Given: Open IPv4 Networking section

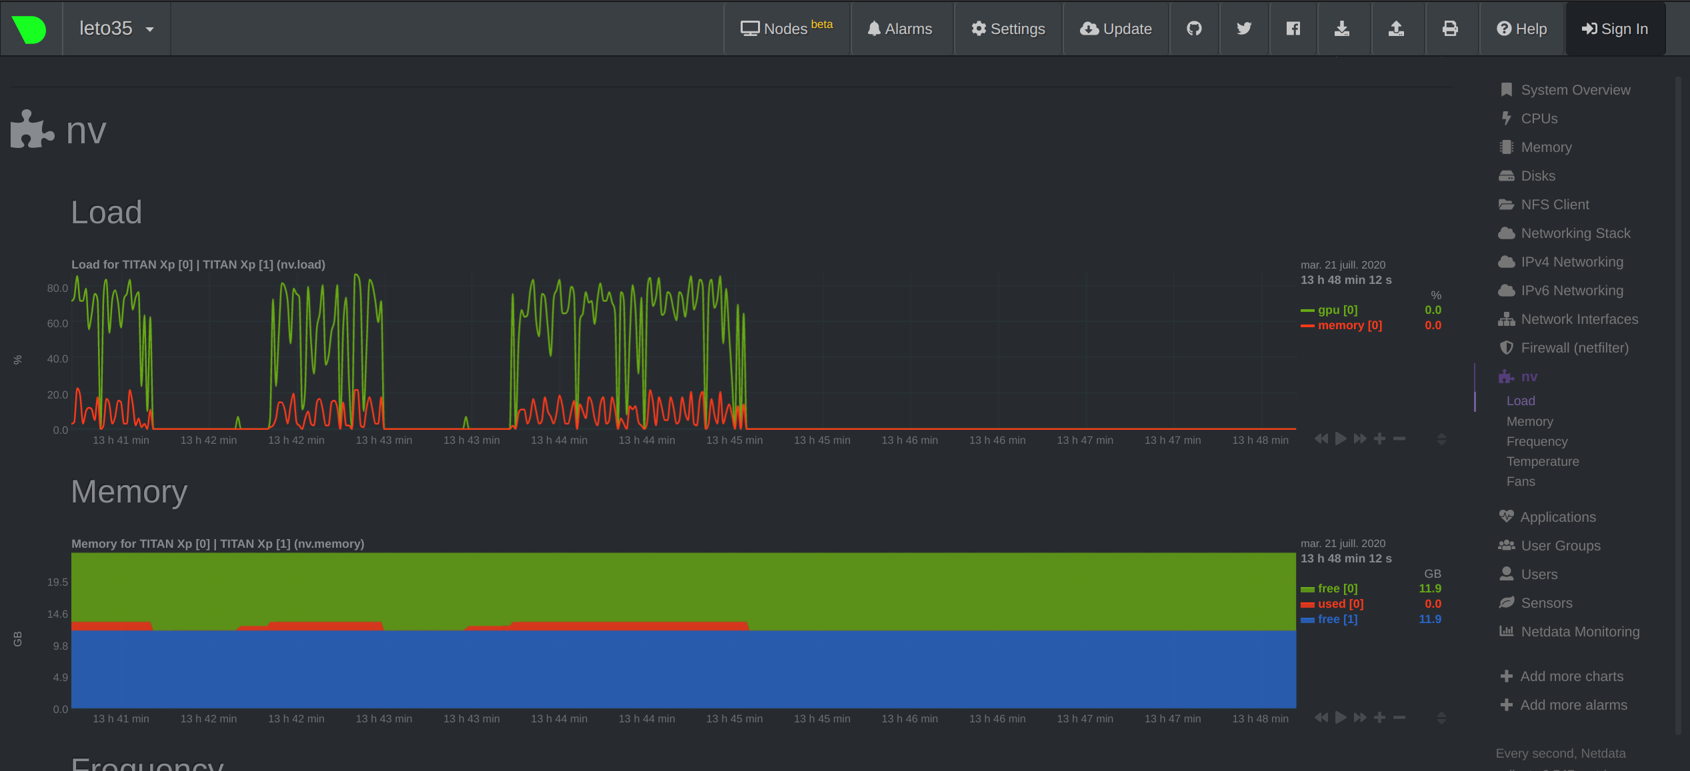Looking at the screenshot, I should (1561, 262).
